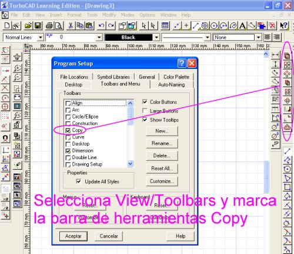Click the Program Setup dialog question mark button
Image resolution: width=294 pixels, height=254 pixels.
[x=182, y=63]
